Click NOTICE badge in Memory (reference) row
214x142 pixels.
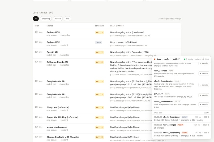[100, 127]
